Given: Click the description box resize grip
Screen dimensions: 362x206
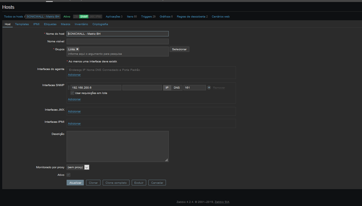Looking at the screenshot, I should [x=166, y=160].
